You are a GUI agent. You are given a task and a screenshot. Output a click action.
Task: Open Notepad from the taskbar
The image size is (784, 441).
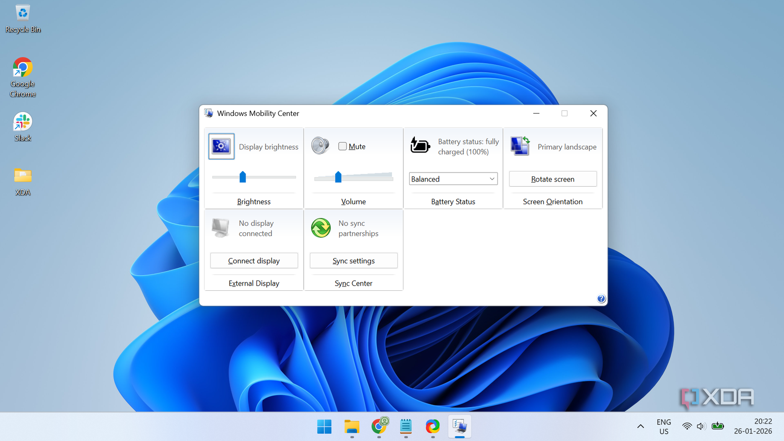[x=406, y=427]
